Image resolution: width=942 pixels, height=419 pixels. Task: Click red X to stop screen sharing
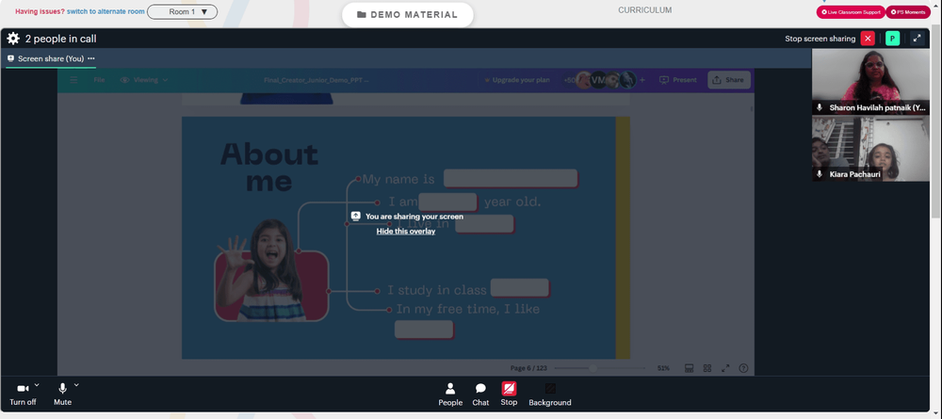868,39
